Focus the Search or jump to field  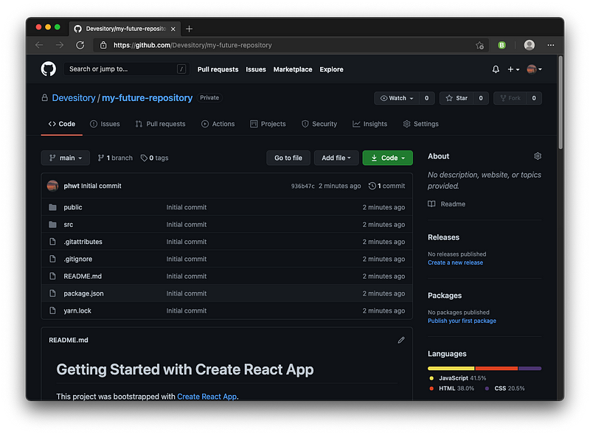pos(126,69)
